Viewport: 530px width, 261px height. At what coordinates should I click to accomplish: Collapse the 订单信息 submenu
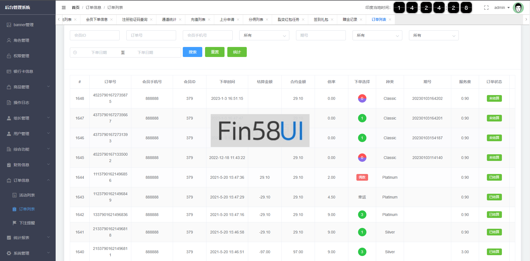click(28, 180)
